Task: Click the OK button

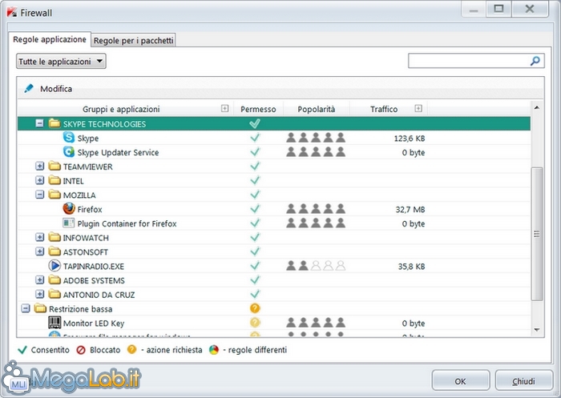Action: pos(461,381)
